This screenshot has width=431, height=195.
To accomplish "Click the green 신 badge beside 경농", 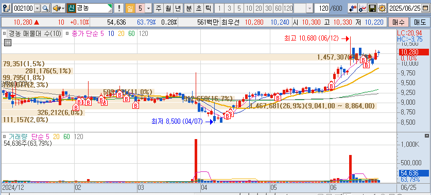I will coord(71,9).
